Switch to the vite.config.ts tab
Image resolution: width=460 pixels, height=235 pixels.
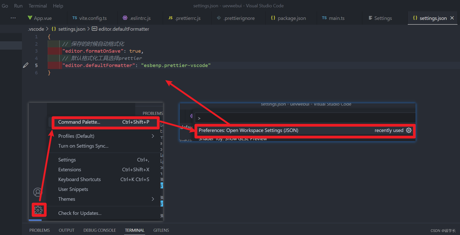pyautogui.click(x=93, y=18)
